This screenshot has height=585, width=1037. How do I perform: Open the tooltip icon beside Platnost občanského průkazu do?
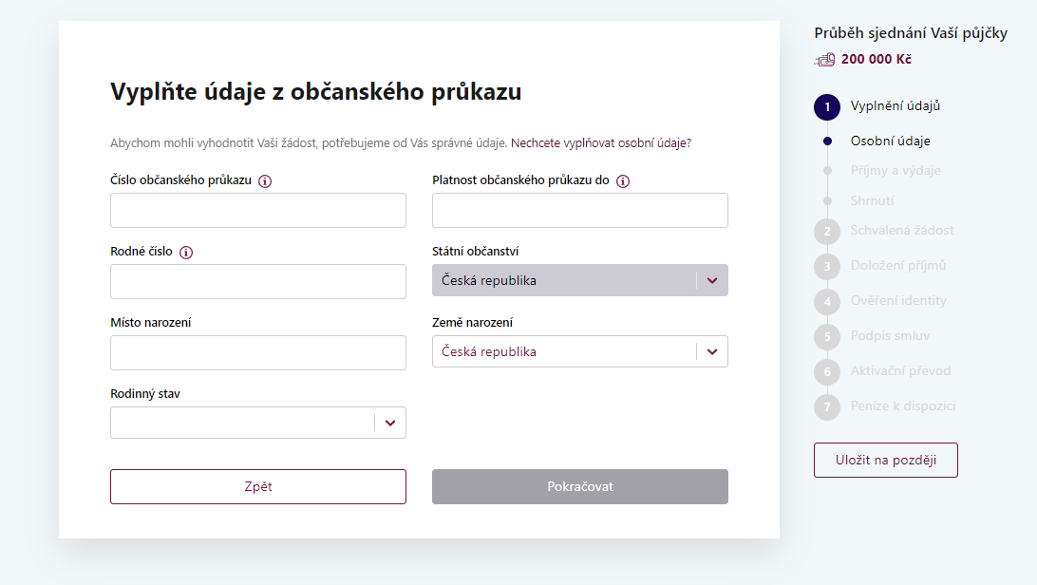(x=623, y=180)
